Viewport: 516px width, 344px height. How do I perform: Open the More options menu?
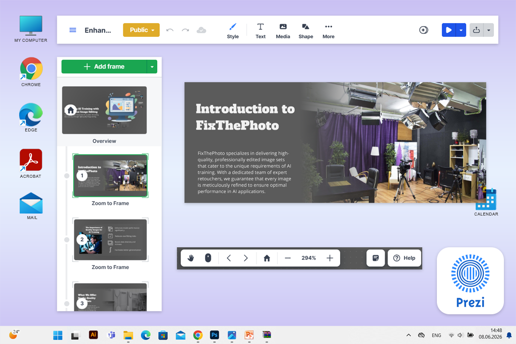(329, 31)
